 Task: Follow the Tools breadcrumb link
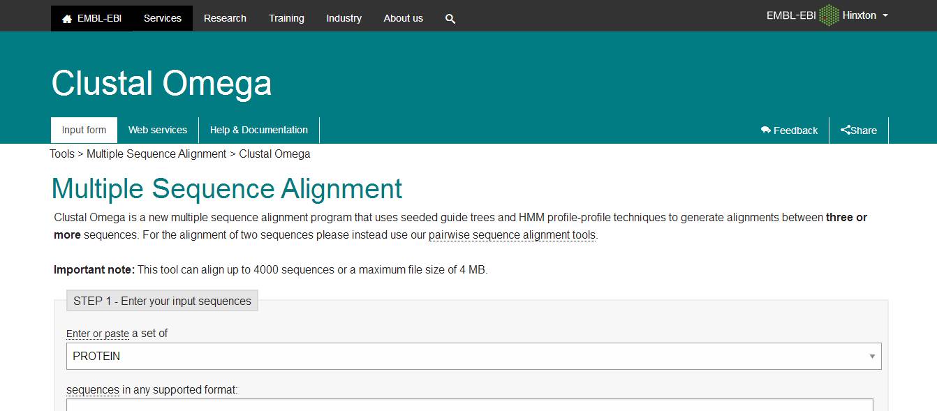click(62, 154)
